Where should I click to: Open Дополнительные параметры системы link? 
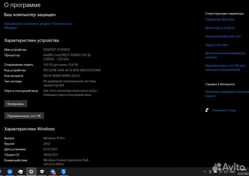[x=225, y=55]
